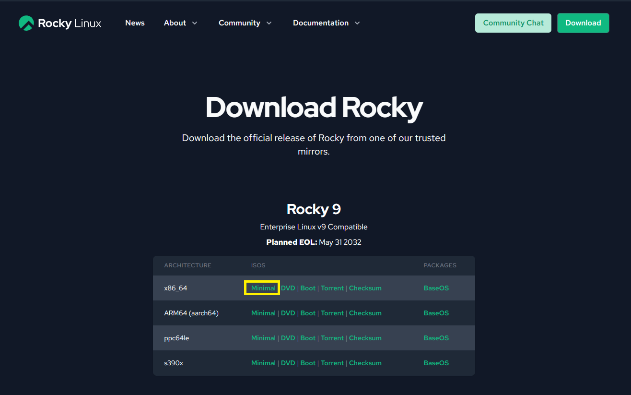Open the s390x Checksum link
631x395 pixels.
click(365, 363)
